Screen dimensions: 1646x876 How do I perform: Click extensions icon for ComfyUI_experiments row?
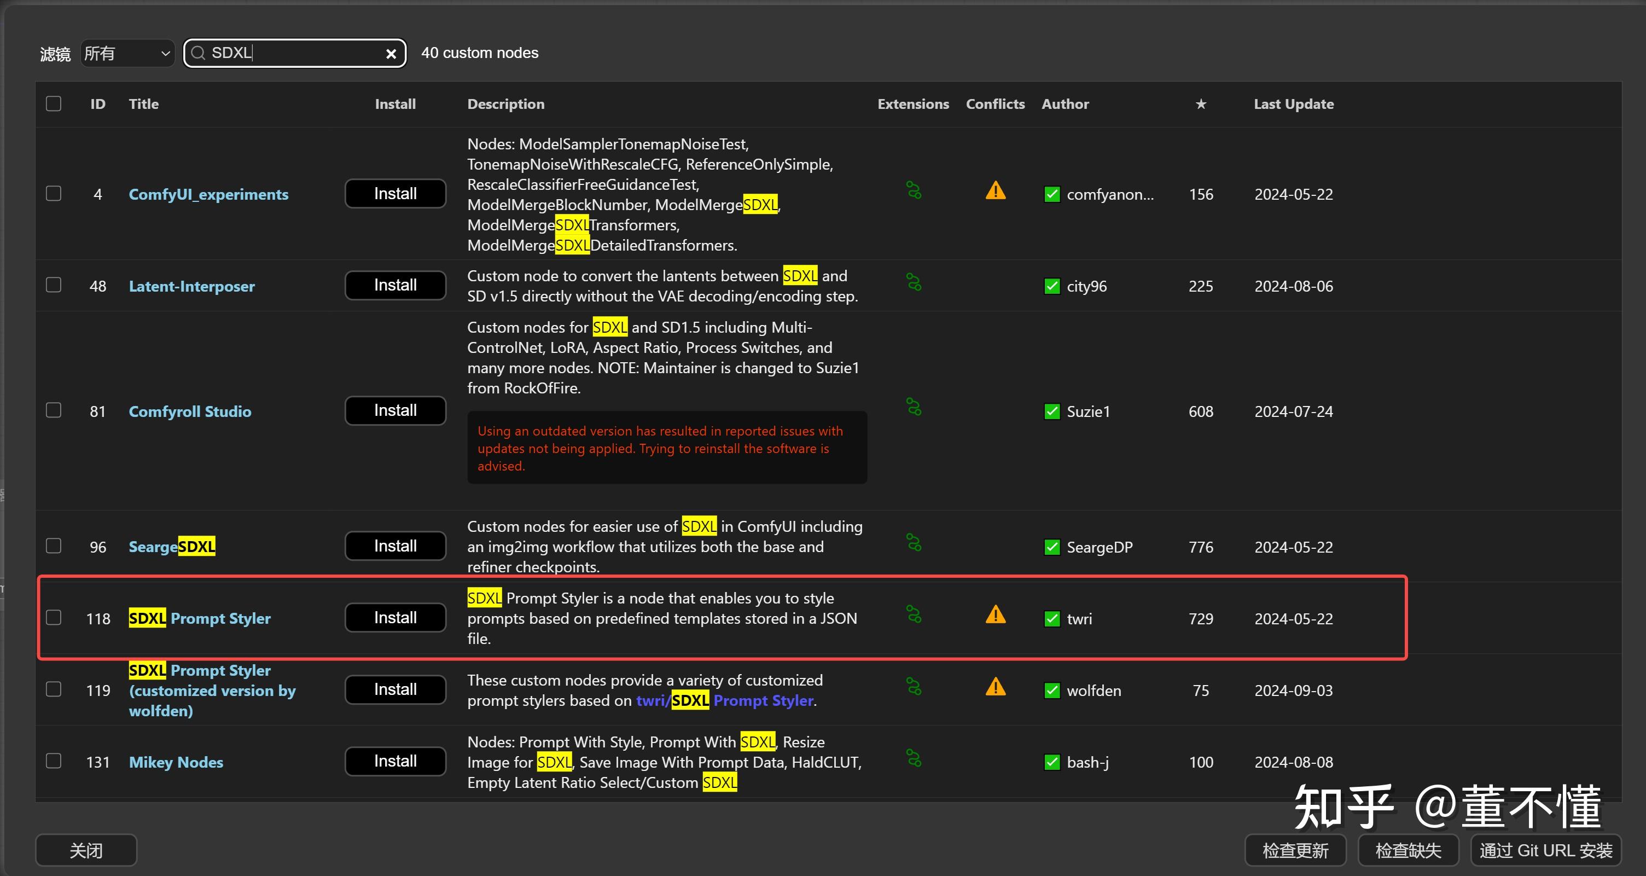point(914,190)
